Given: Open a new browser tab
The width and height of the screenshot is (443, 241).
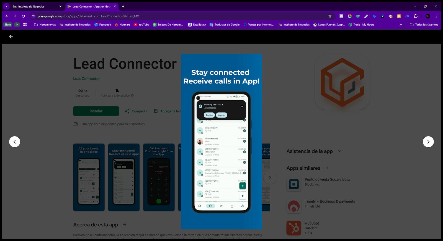Looking at the screenshot, I should point(123,6).
